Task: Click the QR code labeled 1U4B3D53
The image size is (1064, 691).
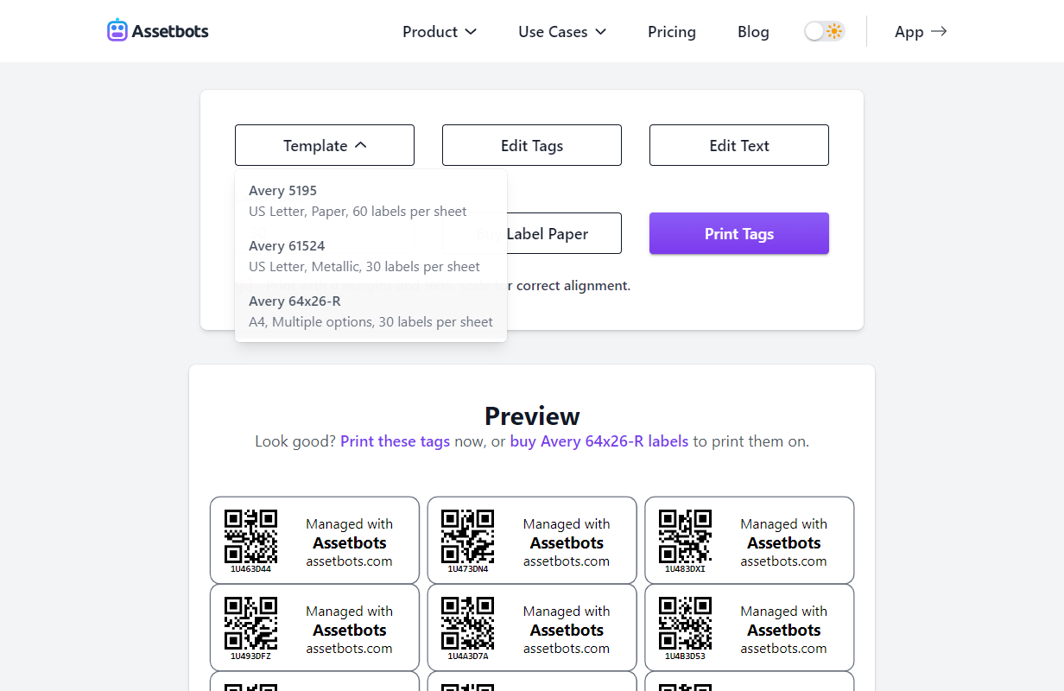Action: tap(685, 624)
